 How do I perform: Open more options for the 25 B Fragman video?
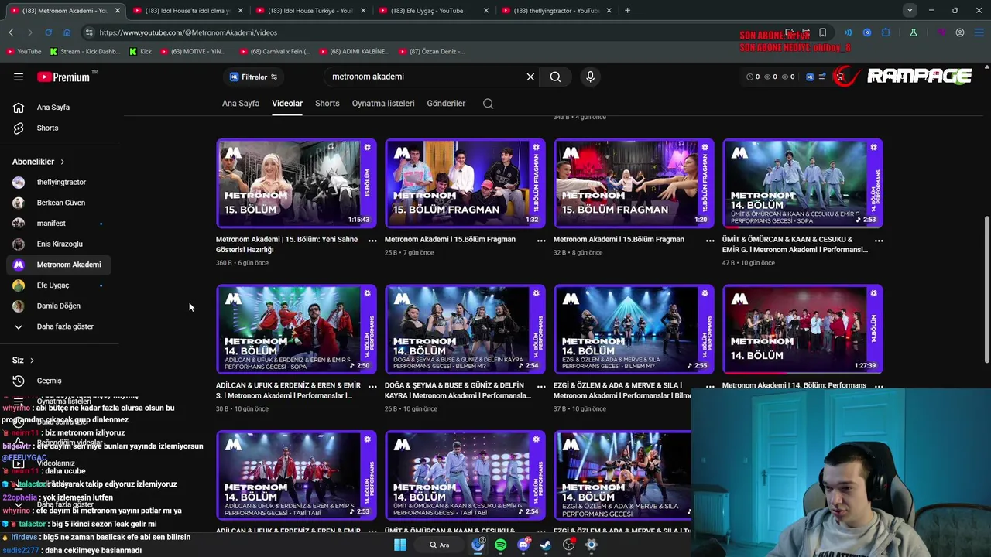pyautogui.click(x=541, y=241)
